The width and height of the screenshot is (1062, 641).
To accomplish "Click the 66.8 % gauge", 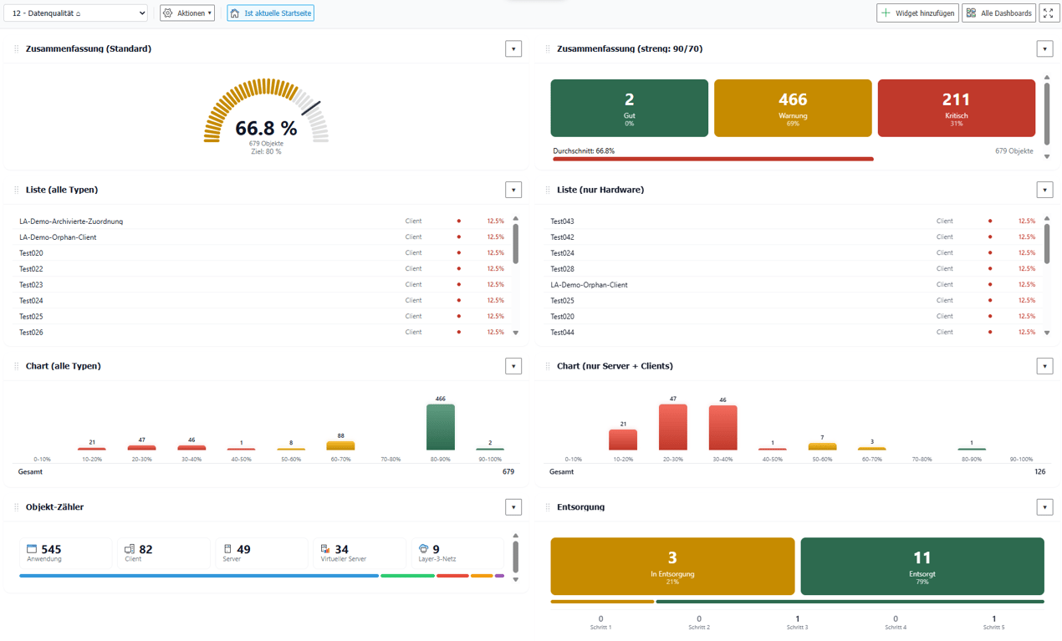I will coord(266,113).
